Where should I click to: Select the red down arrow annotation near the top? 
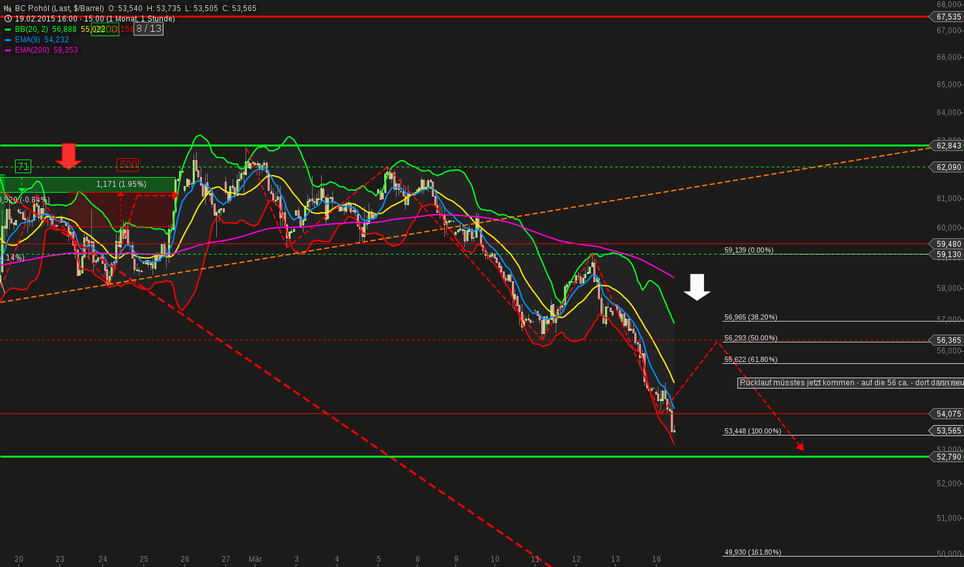click(x=69, y=154)
